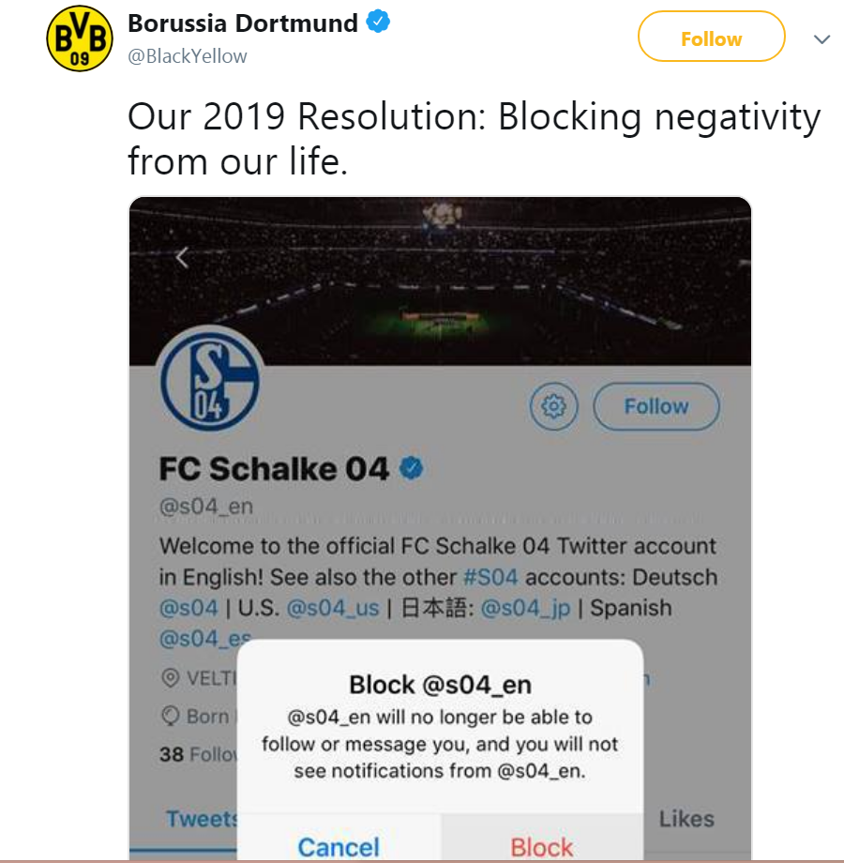Follow the @s04_us account link
This screenshot has height=863, width=844.
(x=333, y=608)
